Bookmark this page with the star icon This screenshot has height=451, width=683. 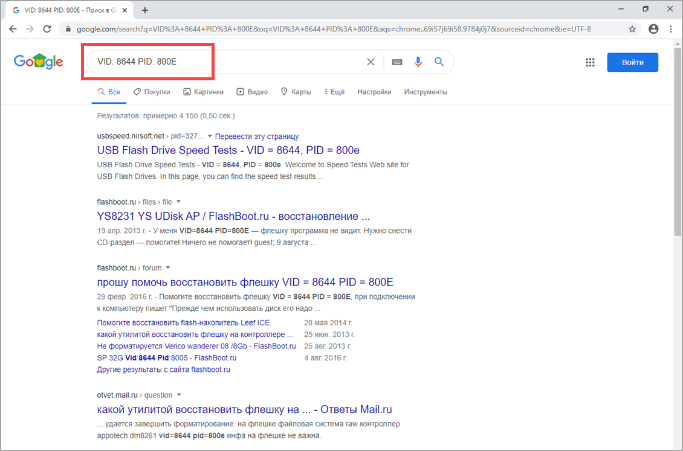[632, 29]
